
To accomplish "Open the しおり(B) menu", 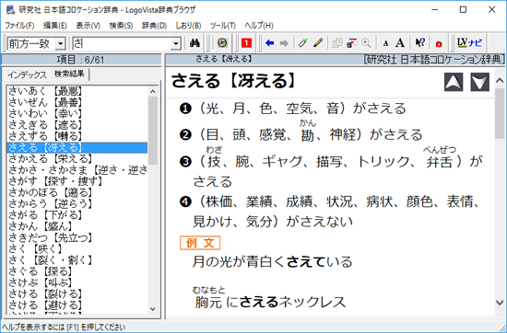I will pyautogui.click(x=188, y=26).
